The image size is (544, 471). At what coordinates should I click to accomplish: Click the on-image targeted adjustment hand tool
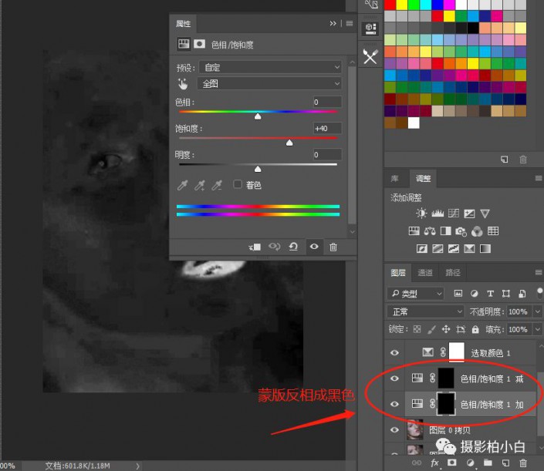(183, 83)
